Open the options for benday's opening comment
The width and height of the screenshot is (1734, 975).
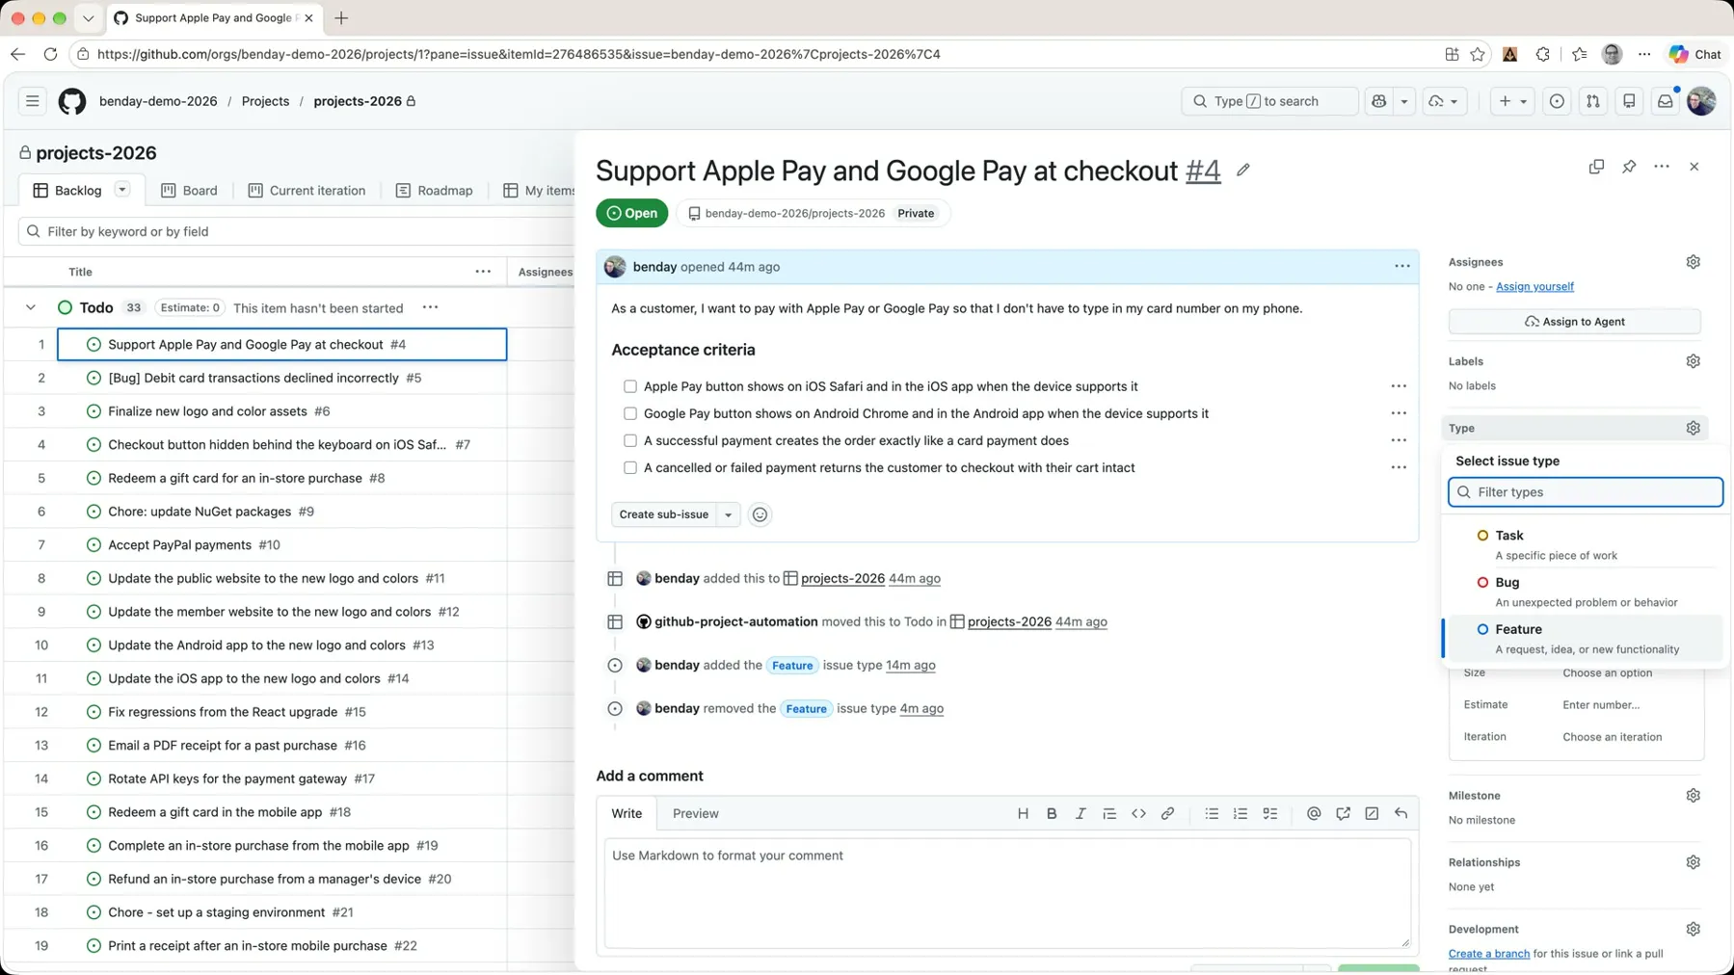(1401, 267)
